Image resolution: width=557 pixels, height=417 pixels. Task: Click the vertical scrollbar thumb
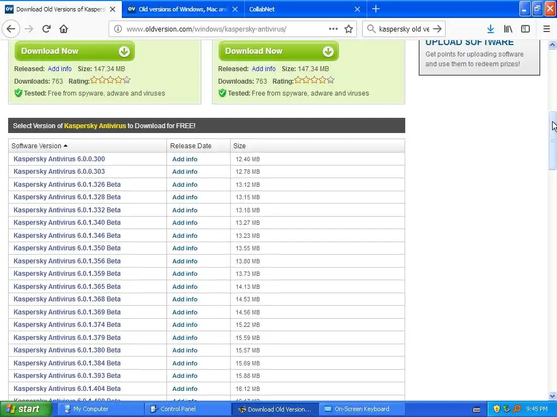[x=553, y=141]
